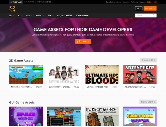Open Survival Horror Avatars thumbnail

click(64, 74)
